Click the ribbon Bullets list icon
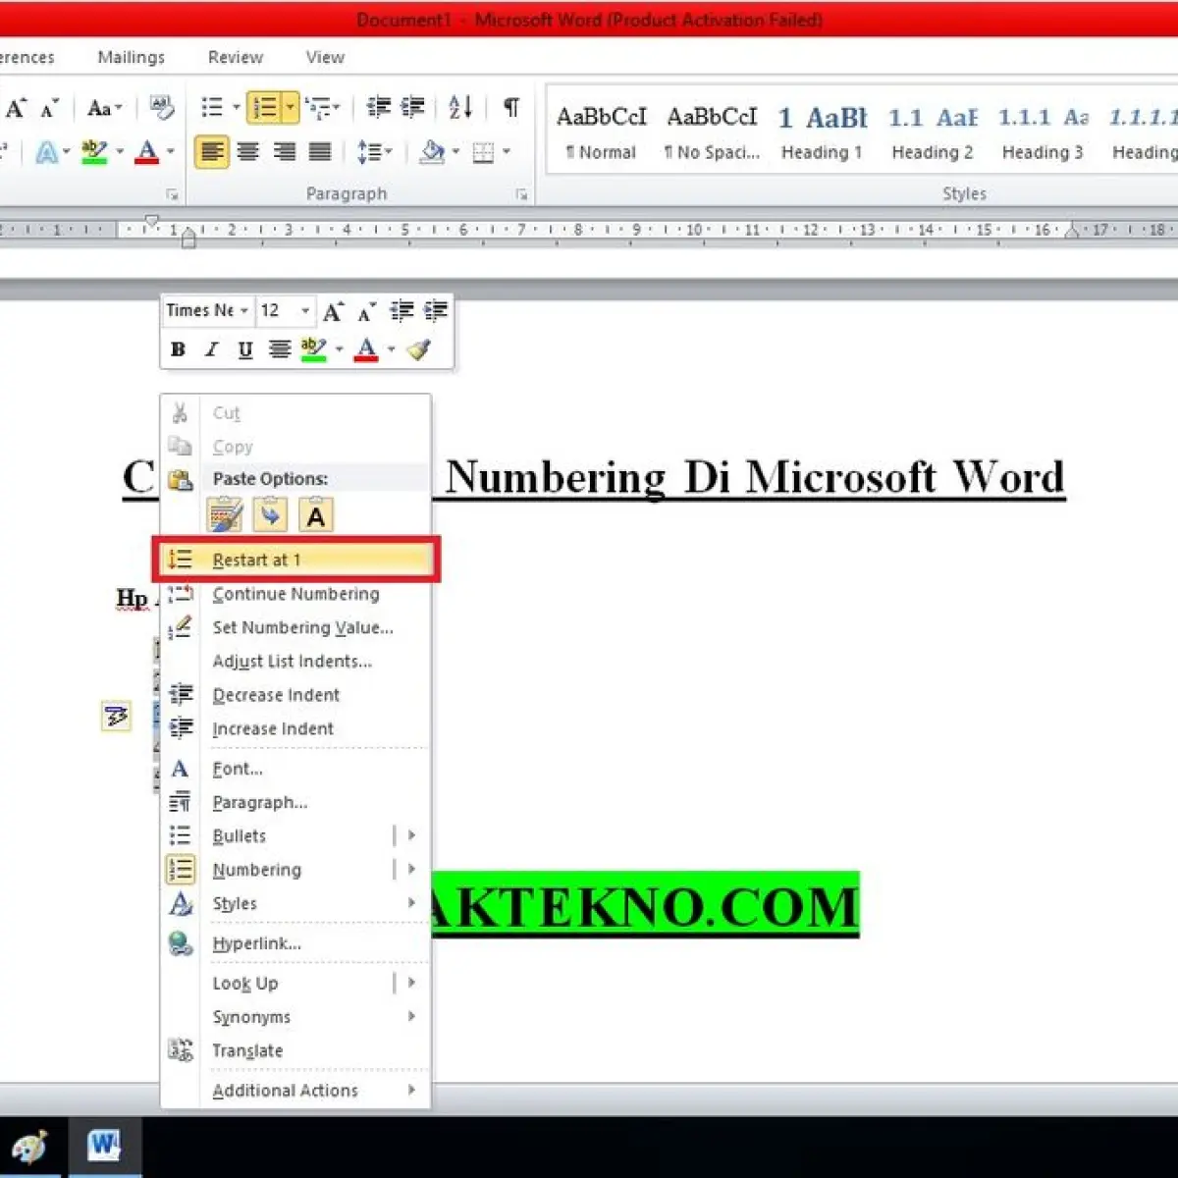Screen dimensions: 1178x1178 click(212, 107)
